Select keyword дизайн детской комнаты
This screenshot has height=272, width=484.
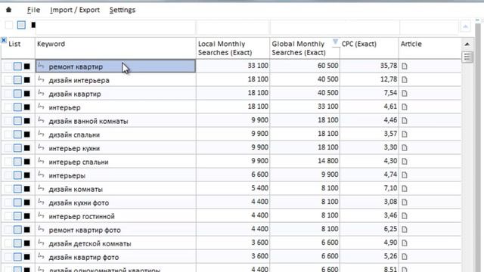[x=90, y=243]
